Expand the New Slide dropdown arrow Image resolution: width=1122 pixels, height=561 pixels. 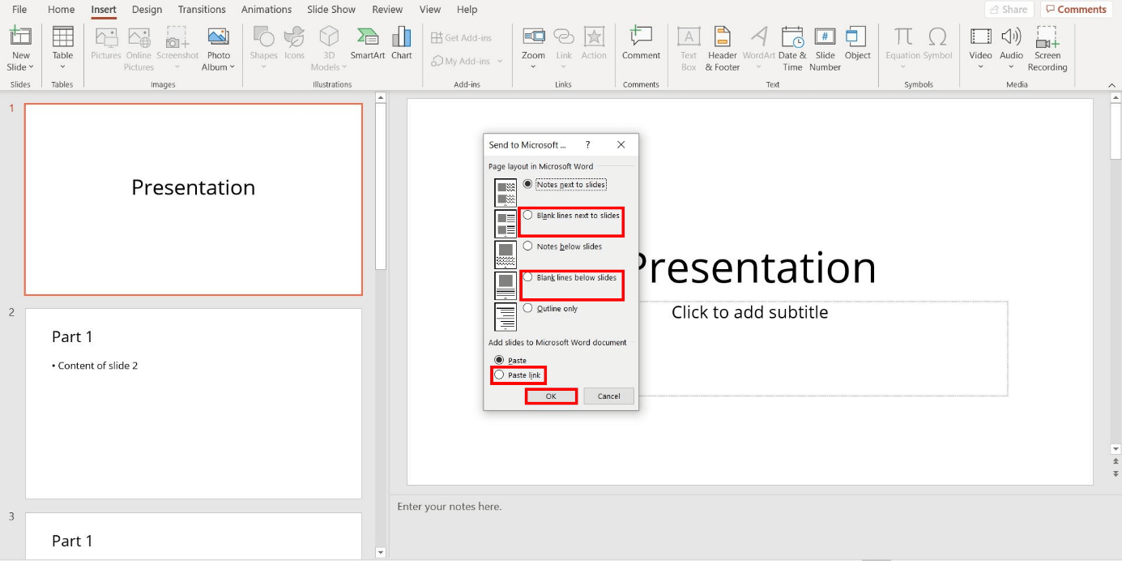click(31, 67)
